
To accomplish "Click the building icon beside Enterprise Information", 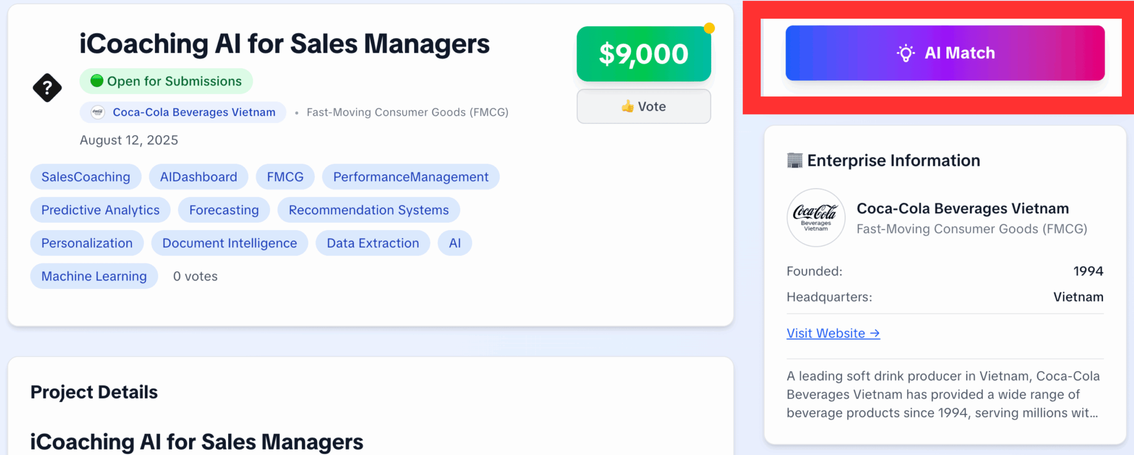I will point(795,160).
